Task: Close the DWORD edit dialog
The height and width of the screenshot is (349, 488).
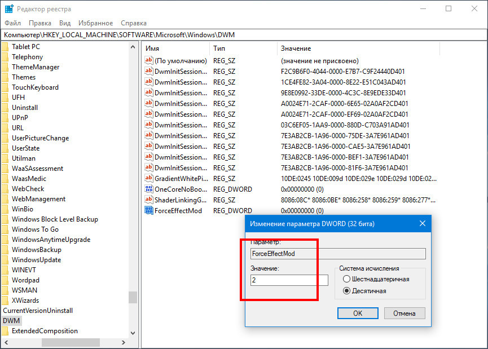Action: click(x=423, y=223)
